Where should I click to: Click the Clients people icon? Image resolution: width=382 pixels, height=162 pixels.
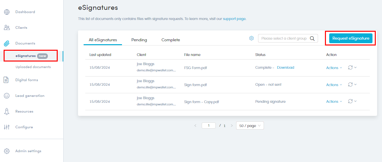[x=7, y=28]
